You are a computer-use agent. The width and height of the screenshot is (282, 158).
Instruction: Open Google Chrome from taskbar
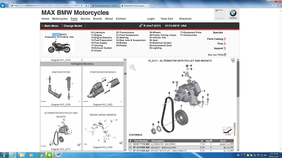[40, 155]
